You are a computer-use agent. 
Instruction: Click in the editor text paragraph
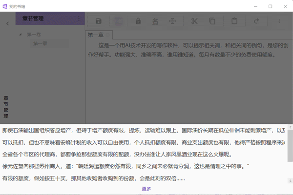tap(188, 50)
